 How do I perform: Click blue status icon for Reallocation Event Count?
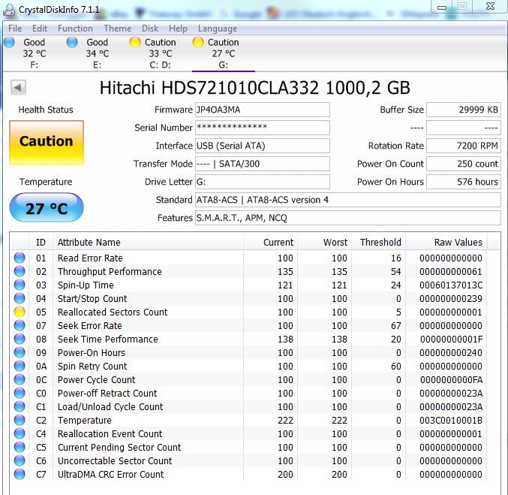[20, 433]
